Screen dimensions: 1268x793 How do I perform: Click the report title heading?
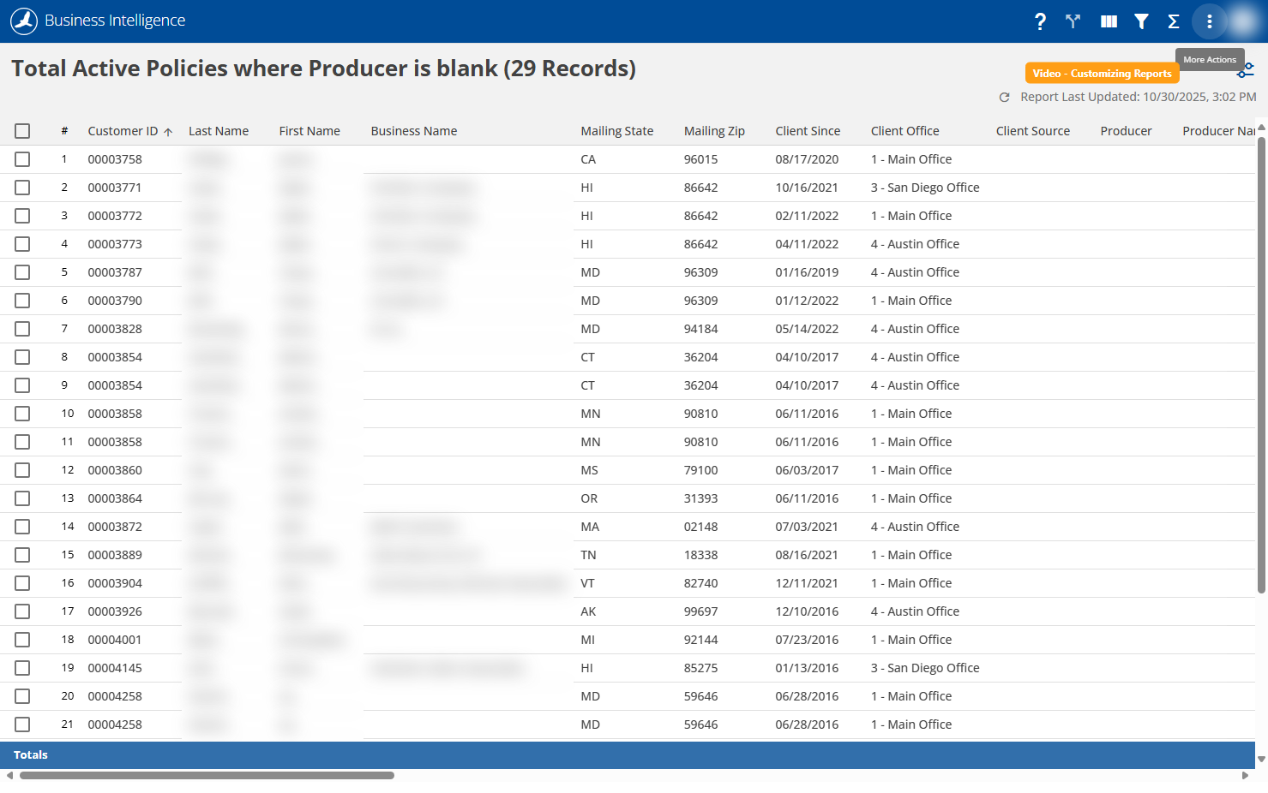pyautogui.click(x=323, y=69)
